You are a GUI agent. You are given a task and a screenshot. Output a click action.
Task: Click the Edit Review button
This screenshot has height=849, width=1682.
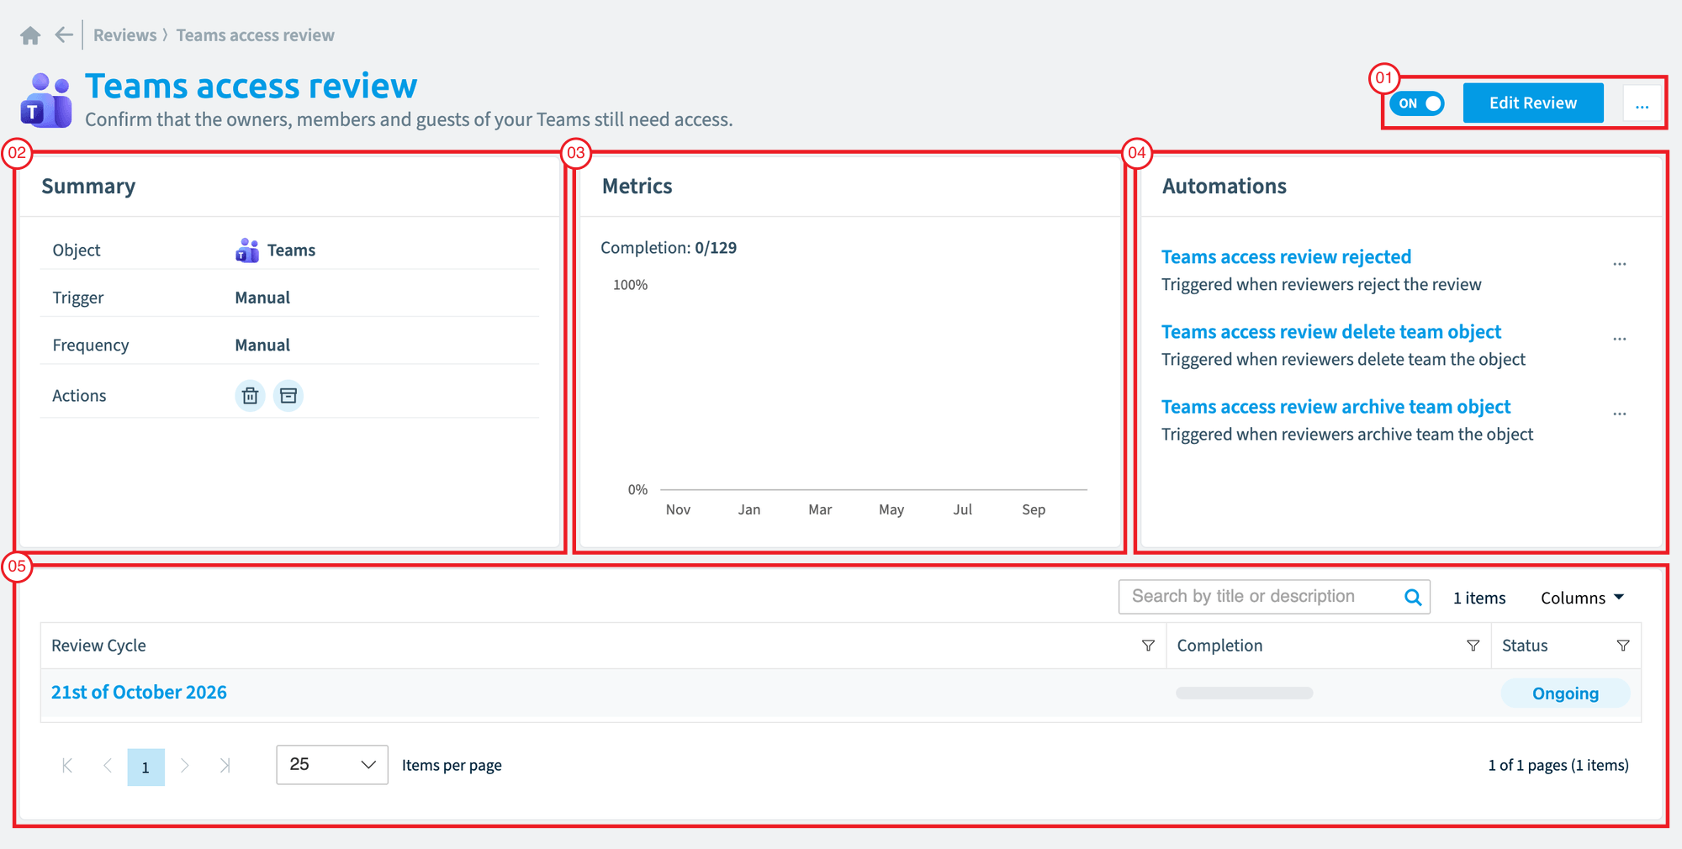click(x=1532, y=103)
